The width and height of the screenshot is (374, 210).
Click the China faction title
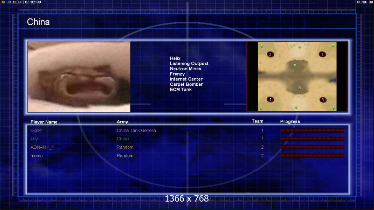(x=38, y=22)
